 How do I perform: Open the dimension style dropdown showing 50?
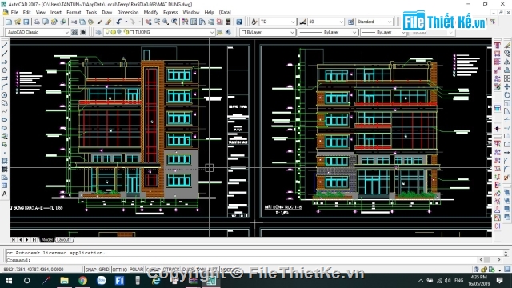pyautogui.click(x=342, y=22)
